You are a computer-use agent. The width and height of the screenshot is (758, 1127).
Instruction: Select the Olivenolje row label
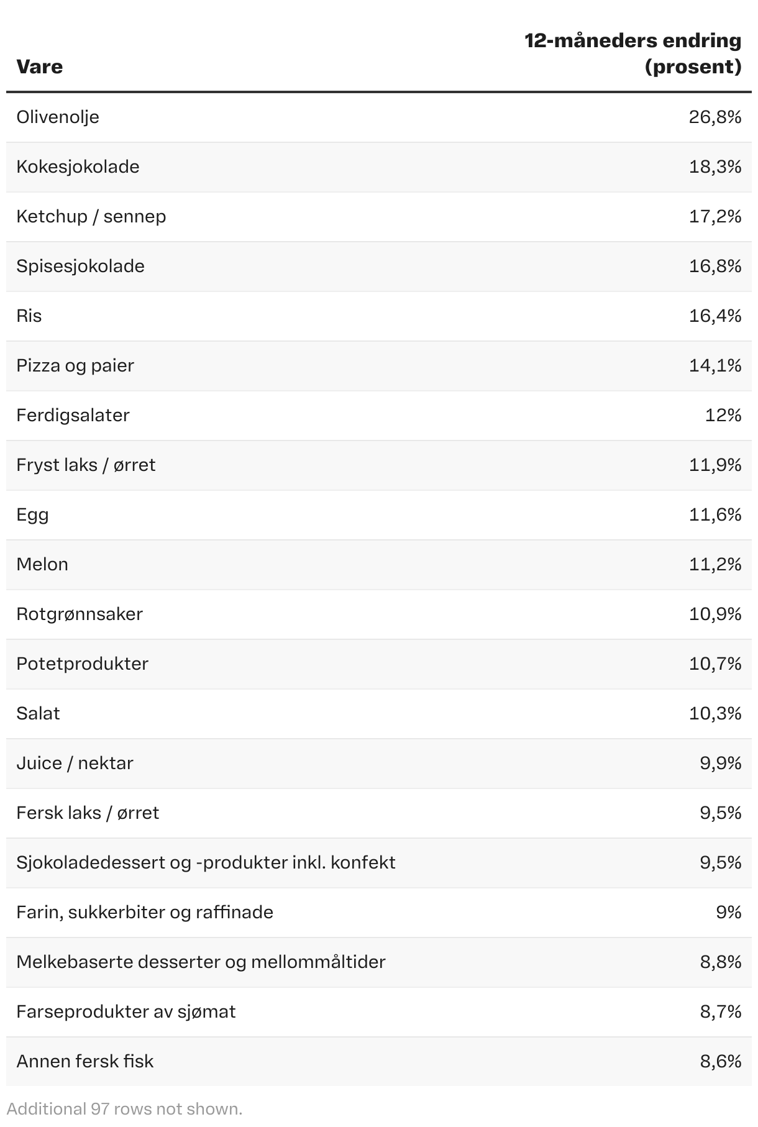[58, 117]
